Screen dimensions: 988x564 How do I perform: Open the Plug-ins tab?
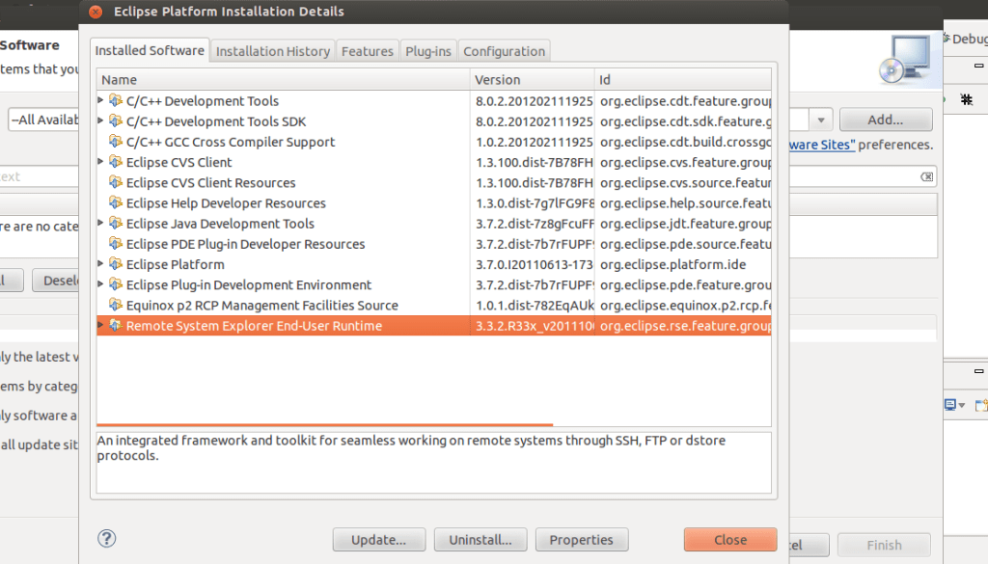[427, 51]
